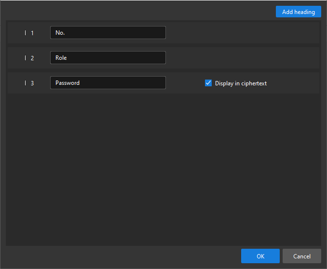Focus the 'Password' heading input field
Viewport: 327px width, 269px height.
pos(108,83)
